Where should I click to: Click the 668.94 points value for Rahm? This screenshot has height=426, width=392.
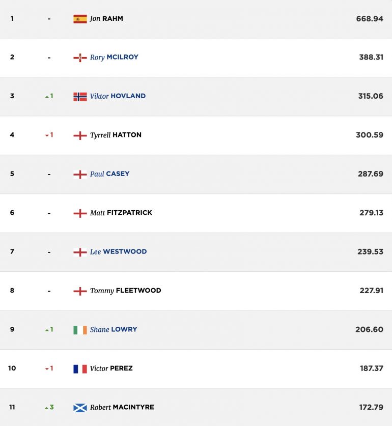(x=370, y=19)
